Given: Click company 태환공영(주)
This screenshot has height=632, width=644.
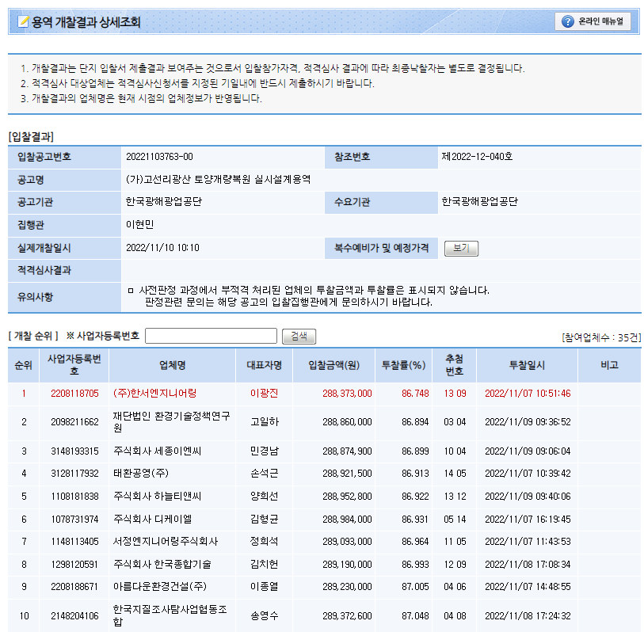Looking at the screenshot, I should click(x=141, y=474).
